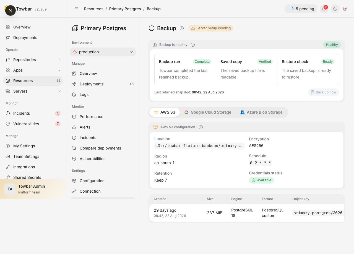This screenshot has height=254, width=354.
Task: Open Overview under Manage for Primary Postgres
Action: point(103,74)
